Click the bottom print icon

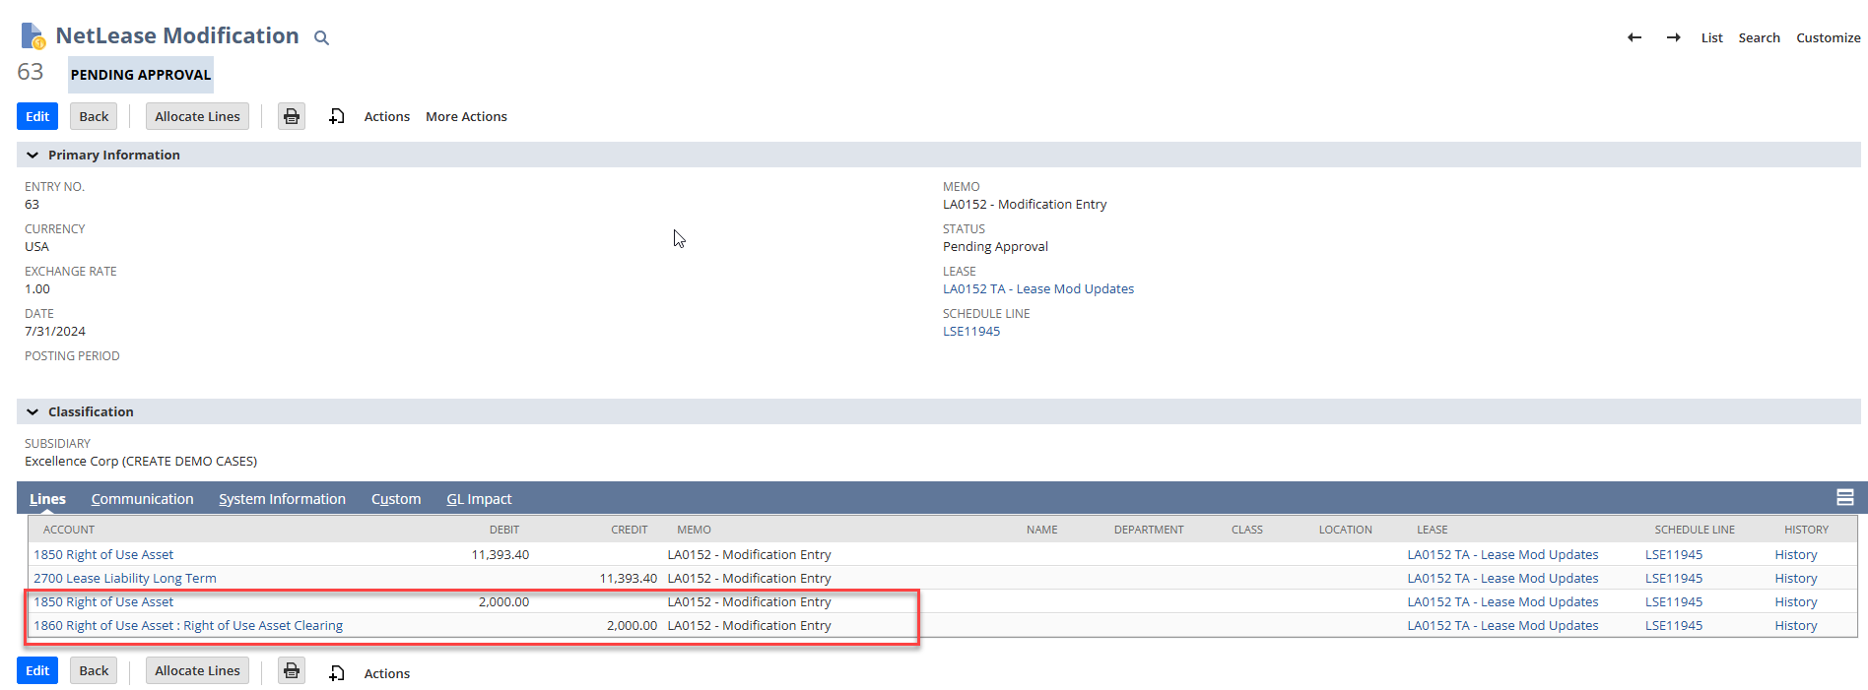point(292,670)
